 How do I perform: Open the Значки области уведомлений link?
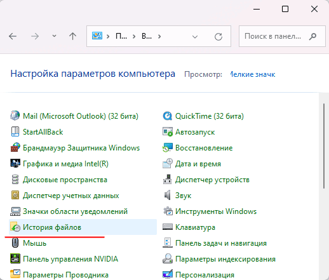tap(75, 211)
